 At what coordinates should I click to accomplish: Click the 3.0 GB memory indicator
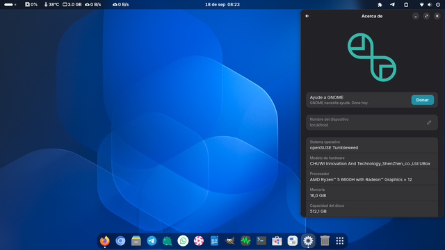(x=72, y=5)
